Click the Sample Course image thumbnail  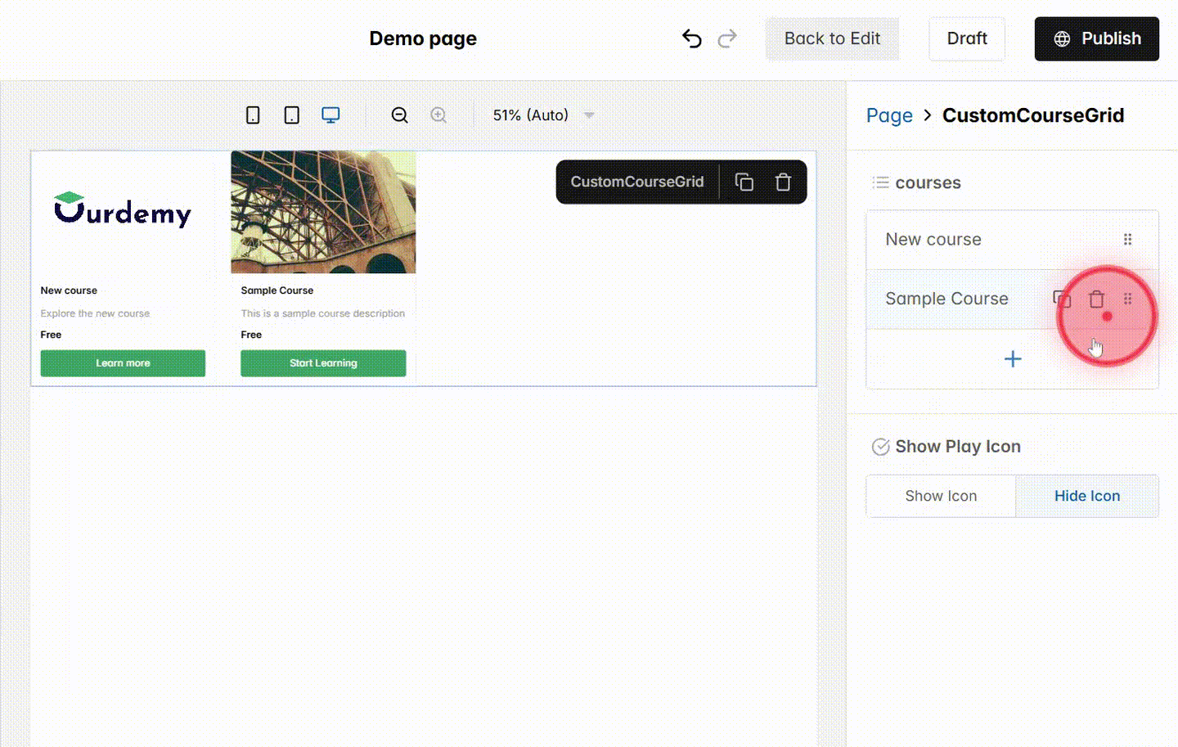[x=323, y=211]
